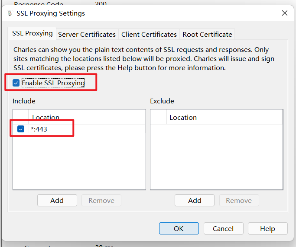
Task: Click Add under the Include list
Action: 57,200
